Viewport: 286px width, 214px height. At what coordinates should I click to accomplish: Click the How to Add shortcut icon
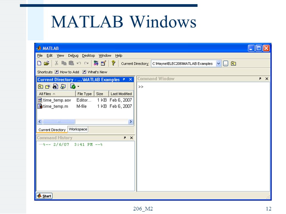coord(57,72)
